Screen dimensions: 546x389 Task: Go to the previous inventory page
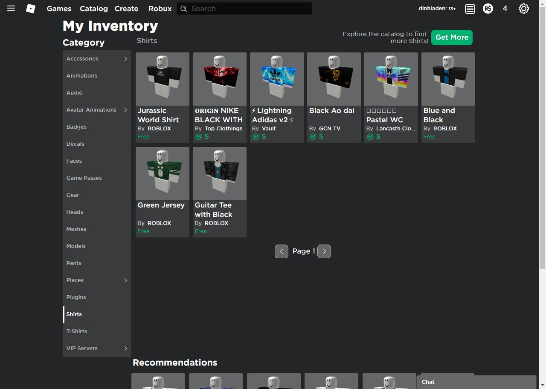tap(282, 251)
